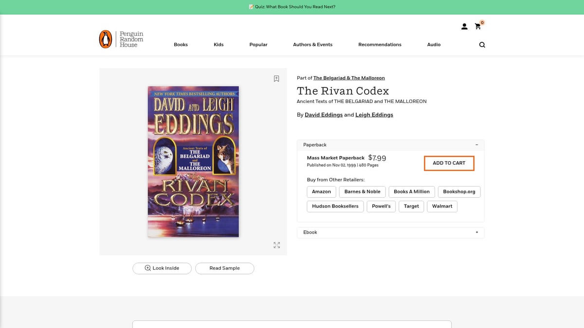Expand the cover image to fullscreen
This screenshot has width=584, height=328.
[x=276, y=245]
